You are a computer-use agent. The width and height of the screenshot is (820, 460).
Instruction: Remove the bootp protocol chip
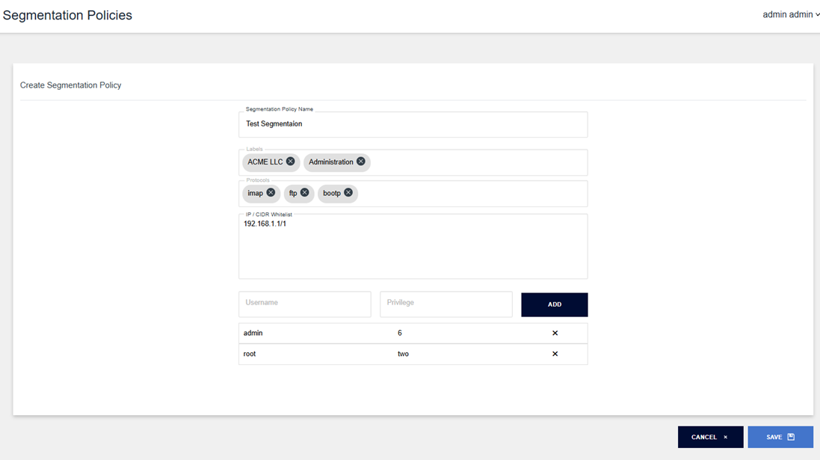point(348,193)
